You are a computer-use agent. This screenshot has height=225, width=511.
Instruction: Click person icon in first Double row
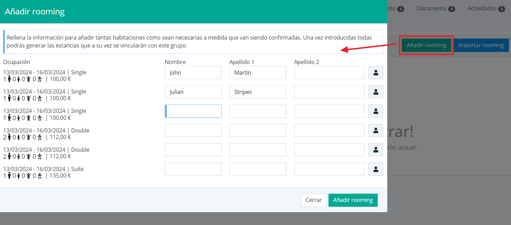[375, 130]
